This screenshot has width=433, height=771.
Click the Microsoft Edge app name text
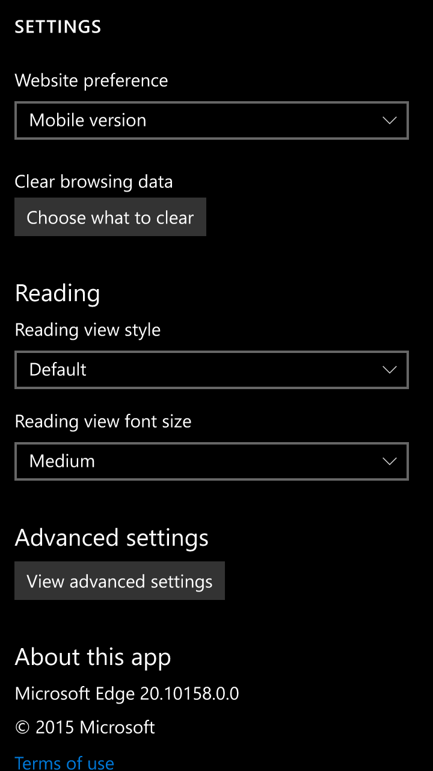point(75,693)
